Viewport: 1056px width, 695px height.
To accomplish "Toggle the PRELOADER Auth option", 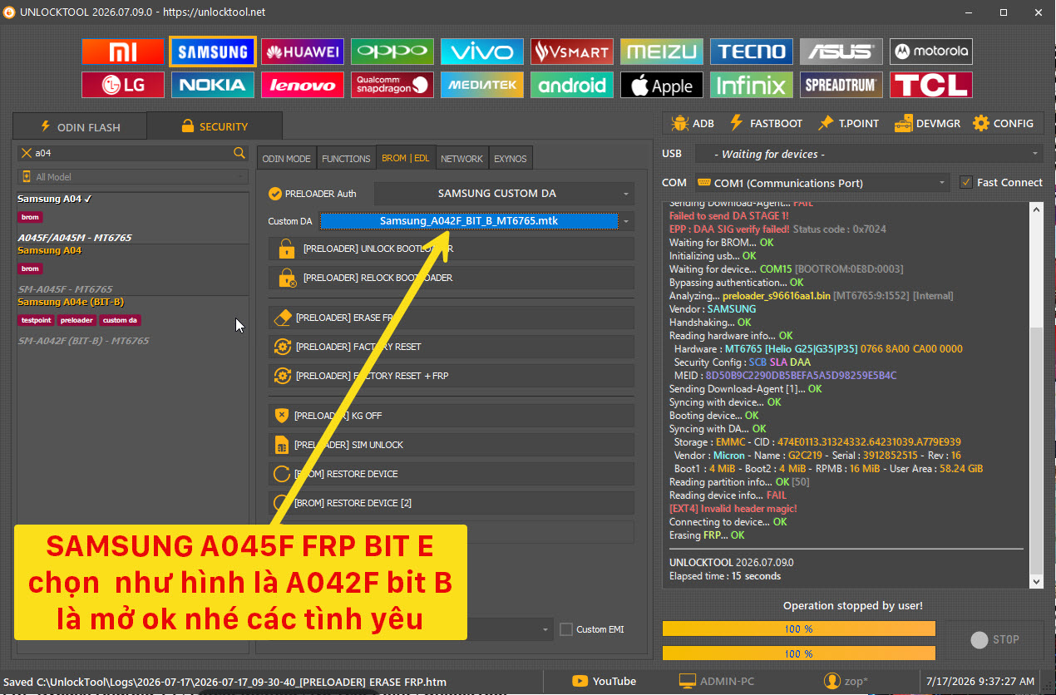I will tap(313, 194).
